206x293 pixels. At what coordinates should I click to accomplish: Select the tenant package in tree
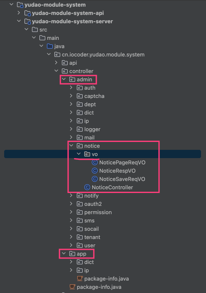[x=92, y=237]
